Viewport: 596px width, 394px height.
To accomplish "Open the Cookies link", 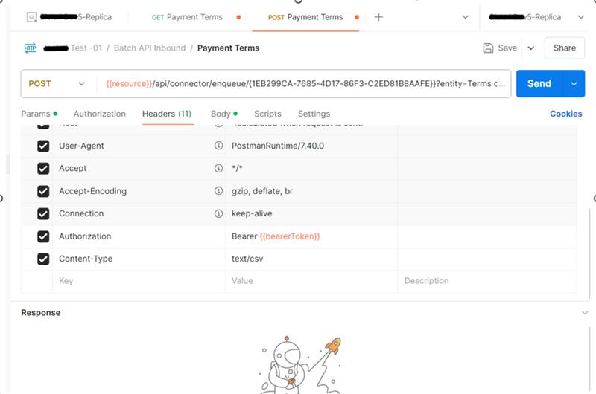I will (565, 114).
